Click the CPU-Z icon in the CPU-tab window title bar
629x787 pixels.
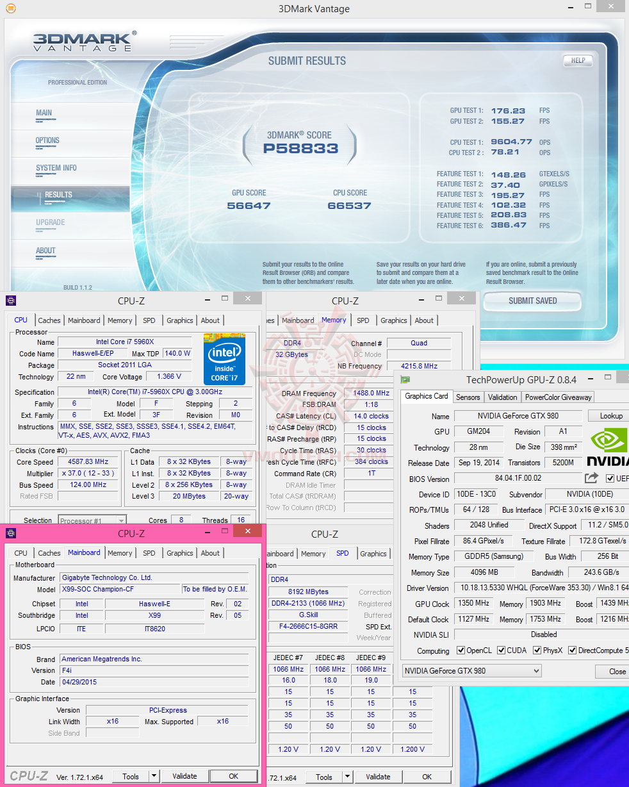[11, 300]
